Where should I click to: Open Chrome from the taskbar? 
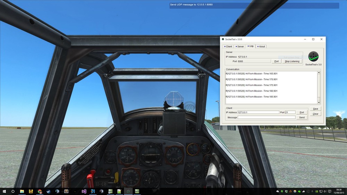click(x=40, y=192)
